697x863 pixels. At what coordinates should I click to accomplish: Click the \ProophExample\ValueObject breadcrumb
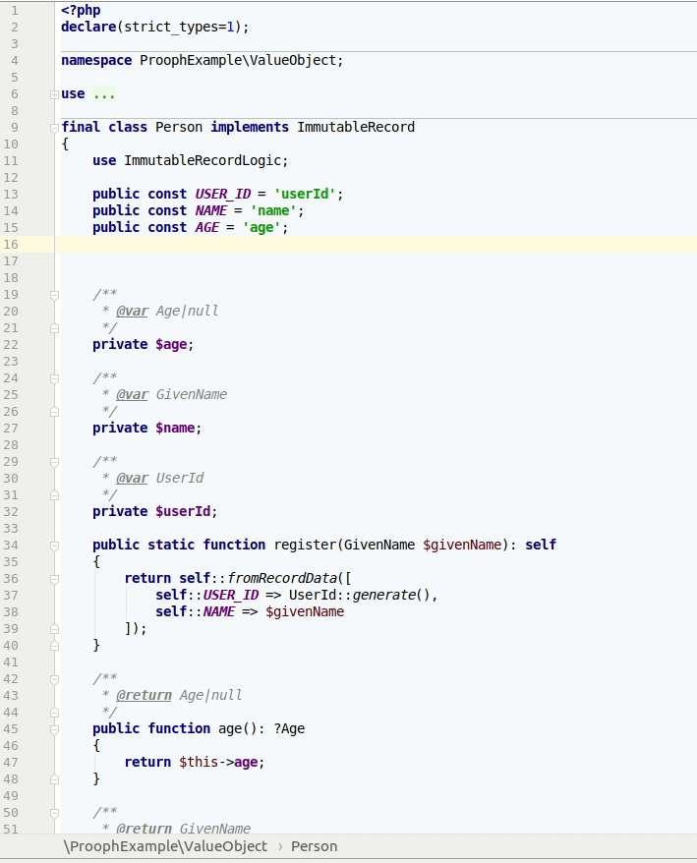click(x=165, y=846)
